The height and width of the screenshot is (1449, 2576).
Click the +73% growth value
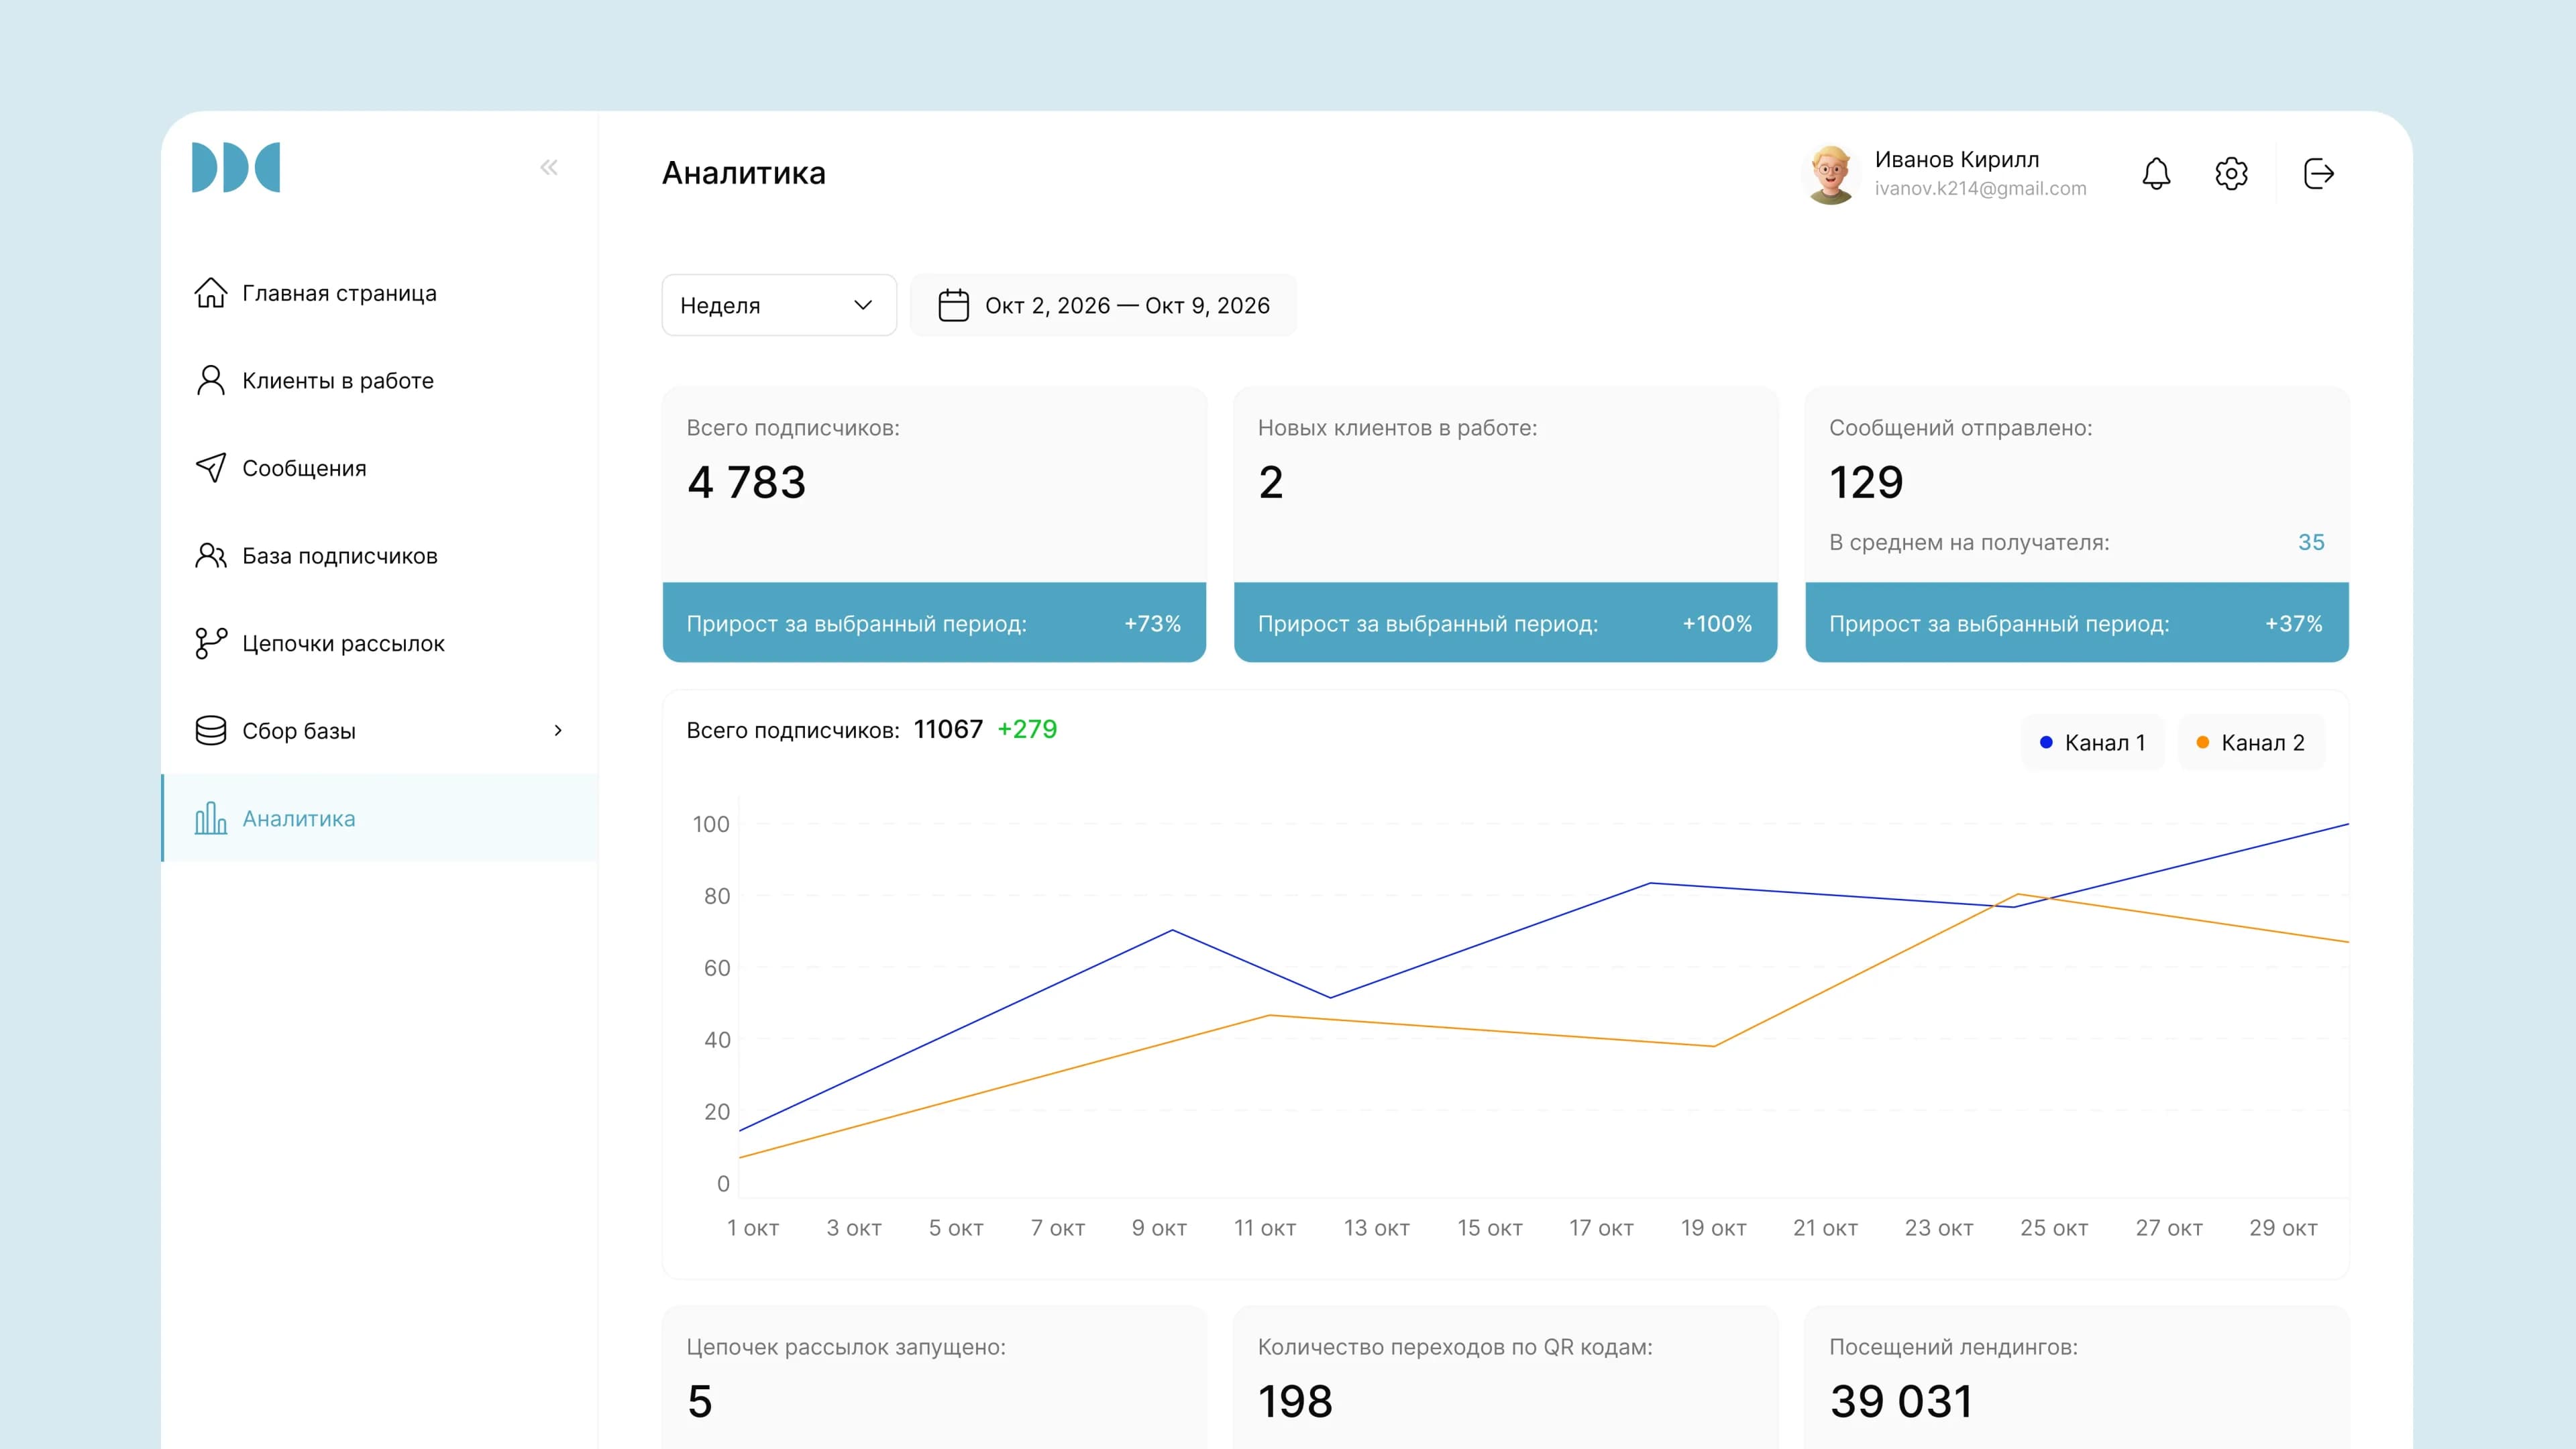coord(1152,623)
